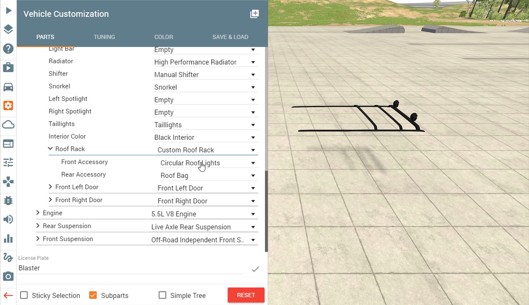Expand the Front Right Door node
Viewport: 529px width, 305px height.
click(50, 200)
